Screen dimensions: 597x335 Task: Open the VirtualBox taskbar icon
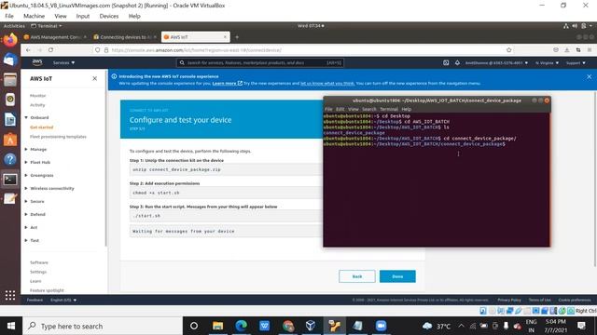click(x=311, y=326)
